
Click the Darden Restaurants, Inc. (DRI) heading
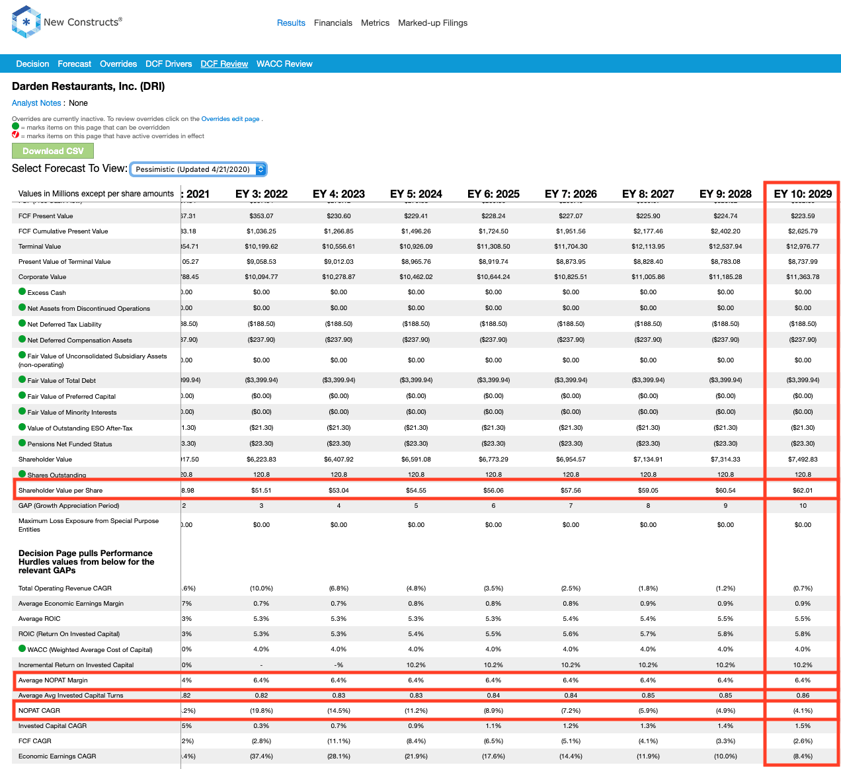coord(89,86)
